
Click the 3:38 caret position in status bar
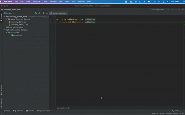(x=153, y=113)
